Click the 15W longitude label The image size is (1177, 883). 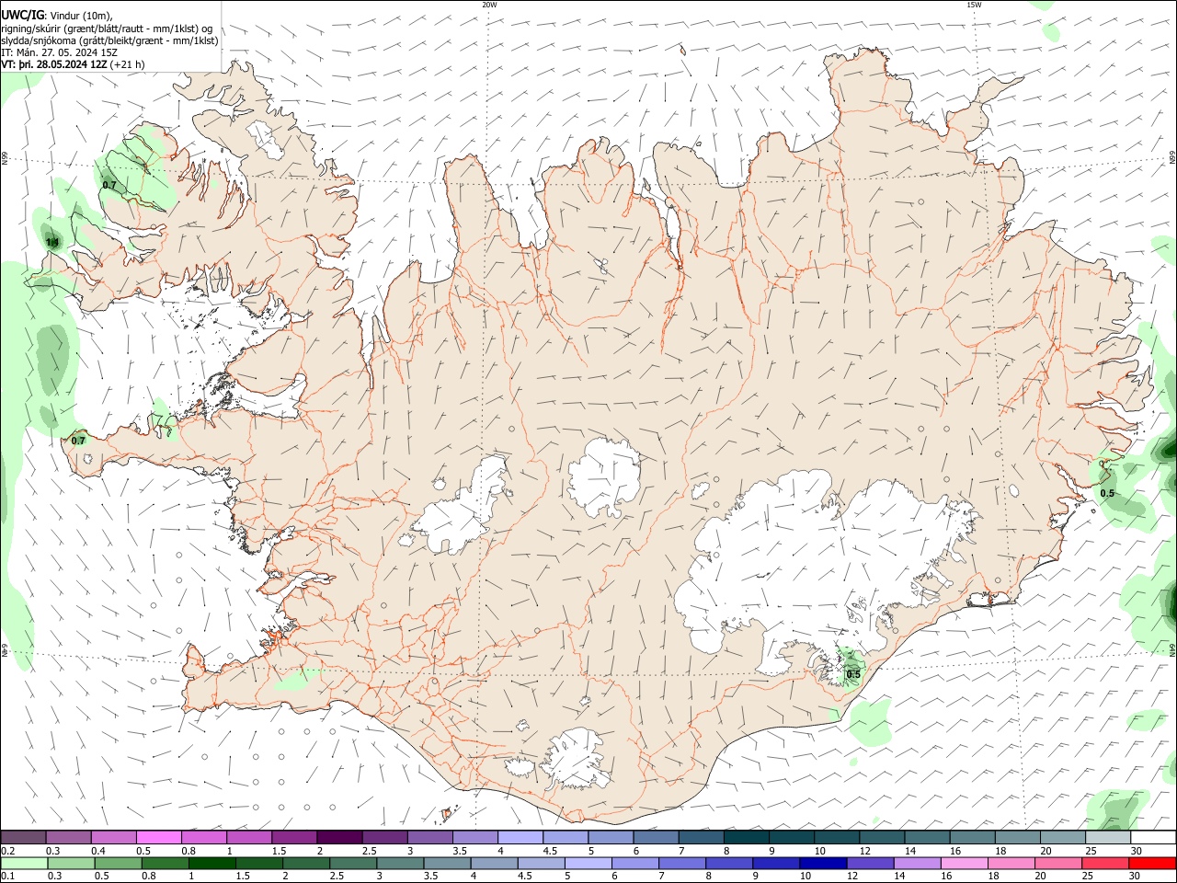click(974, 5)
